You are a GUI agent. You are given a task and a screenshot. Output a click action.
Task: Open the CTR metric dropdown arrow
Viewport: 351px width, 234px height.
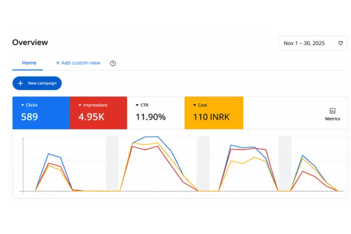pos(137,105)
